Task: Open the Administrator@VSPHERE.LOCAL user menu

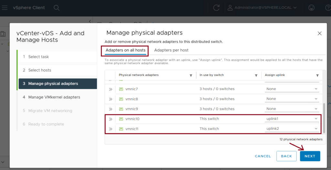Action: 262,8
